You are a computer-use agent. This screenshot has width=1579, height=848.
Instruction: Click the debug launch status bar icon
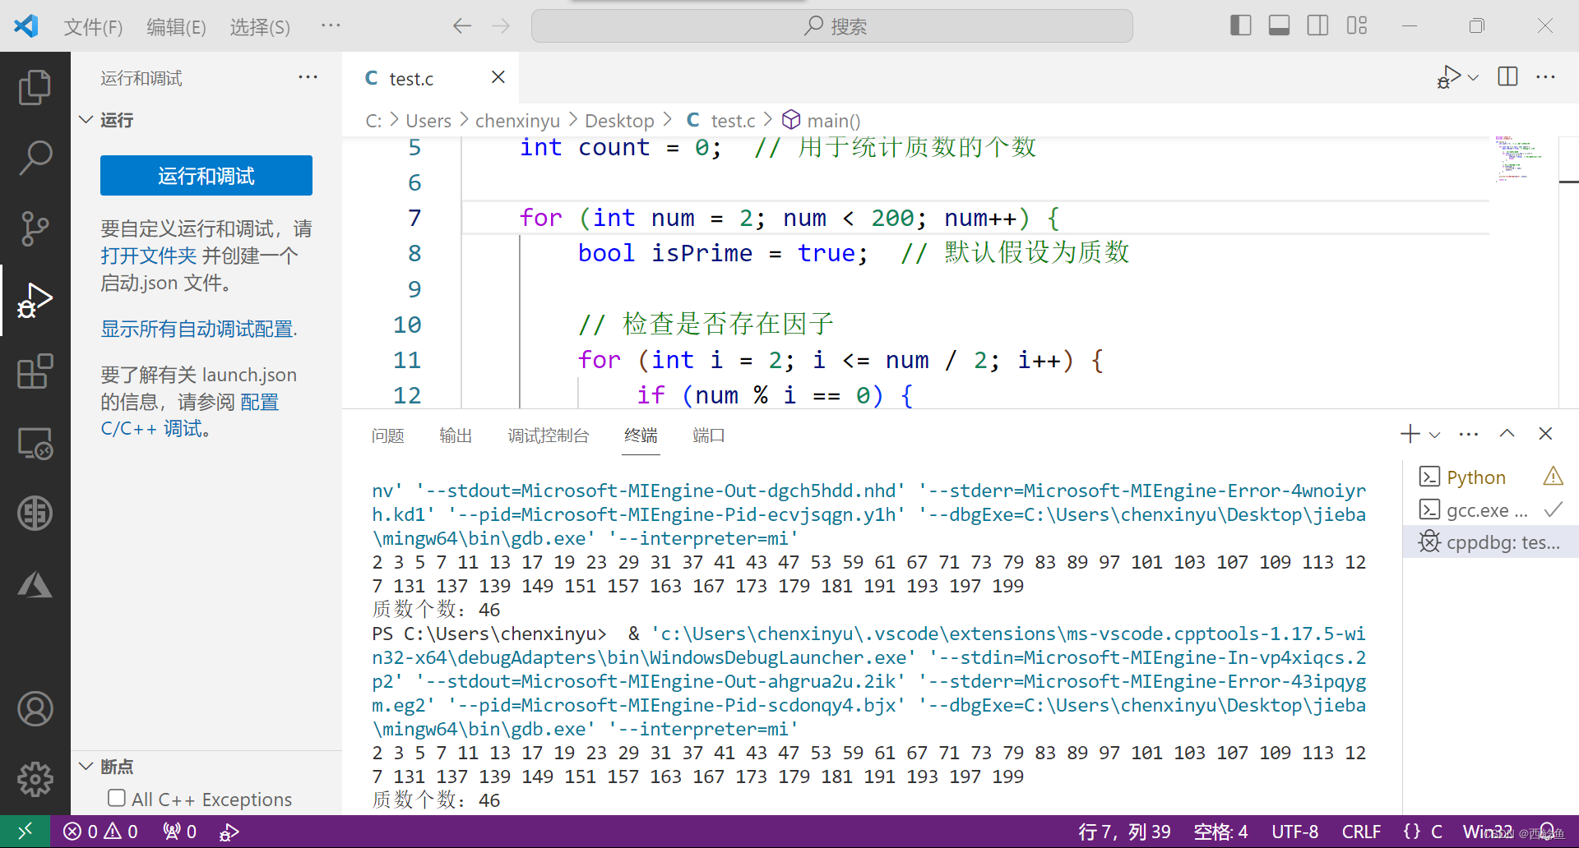(229, 832)
